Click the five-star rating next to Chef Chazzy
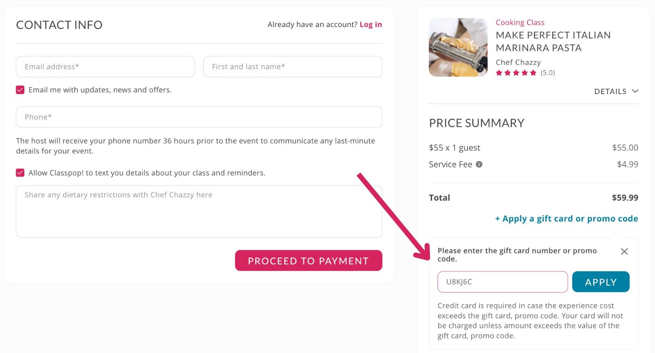 click(x=516, y=72)
